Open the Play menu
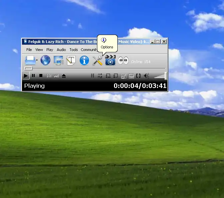The width and height of the screenshot is (224, 198). (x=50, y=50)
